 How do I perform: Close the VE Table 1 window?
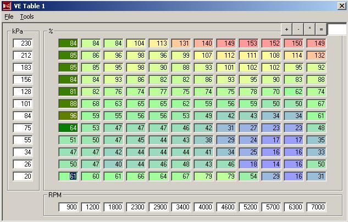341,5
